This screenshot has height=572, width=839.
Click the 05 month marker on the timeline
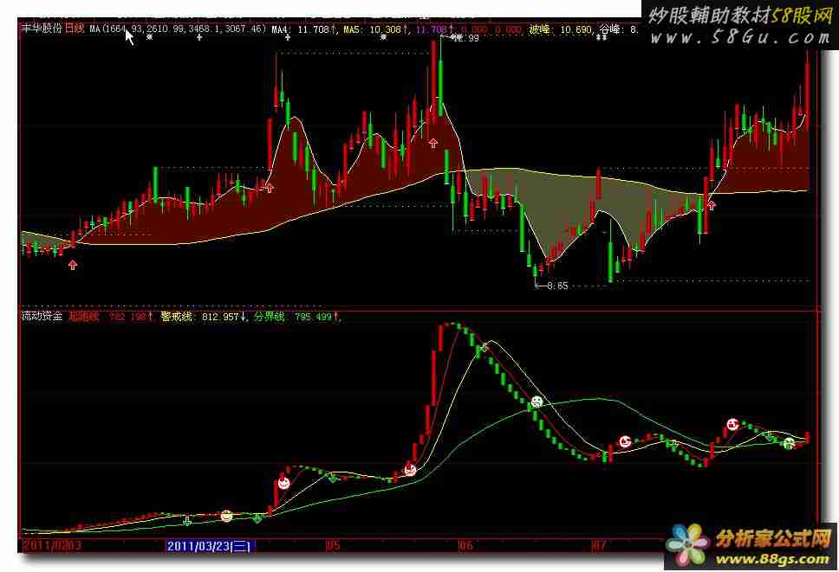tap(333, 545)
